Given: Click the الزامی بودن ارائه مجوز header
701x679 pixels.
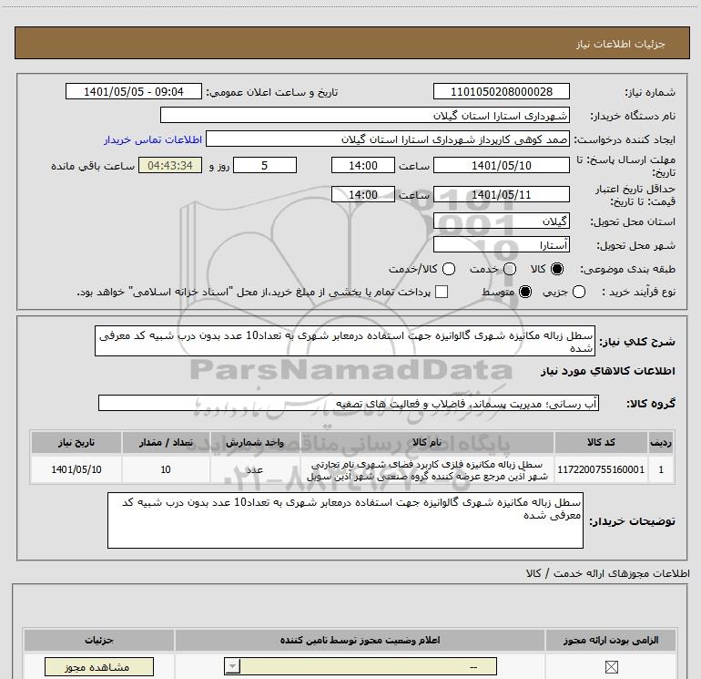Looking at the screenshot, I should (611, 640).
